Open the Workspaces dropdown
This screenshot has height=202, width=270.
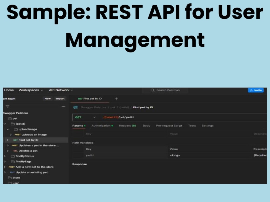click(31, 90)
